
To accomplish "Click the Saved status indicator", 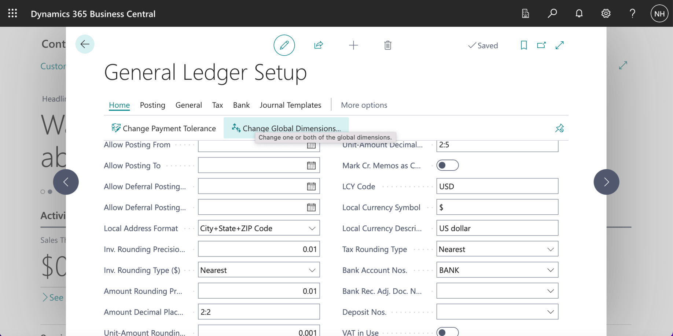I will tap(483, 45).
